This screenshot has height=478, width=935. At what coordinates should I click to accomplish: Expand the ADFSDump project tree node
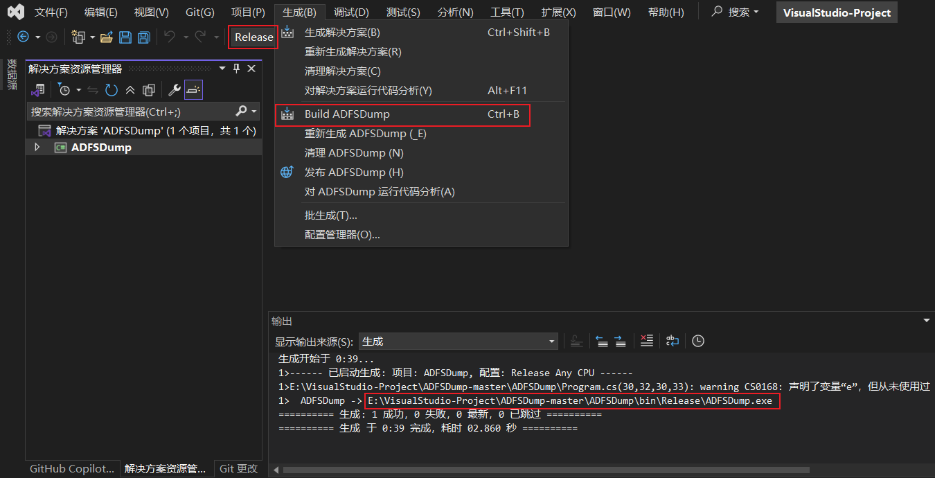point(38,148)
